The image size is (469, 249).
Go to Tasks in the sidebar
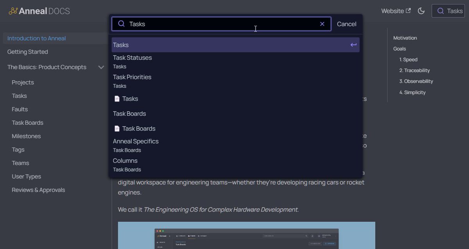(19, 96)
